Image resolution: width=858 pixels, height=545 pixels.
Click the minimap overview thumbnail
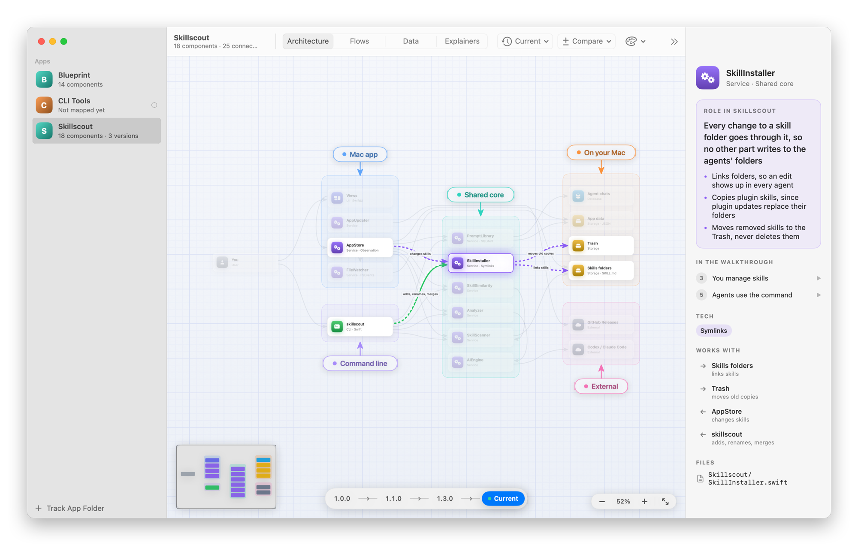(226, 476)
